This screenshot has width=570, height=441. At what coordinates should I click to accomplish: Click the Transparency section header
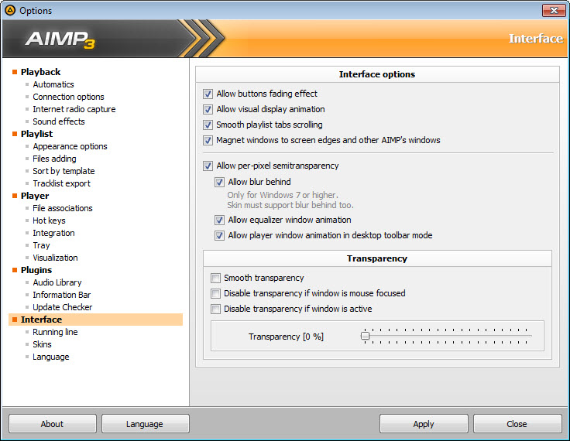377,258
